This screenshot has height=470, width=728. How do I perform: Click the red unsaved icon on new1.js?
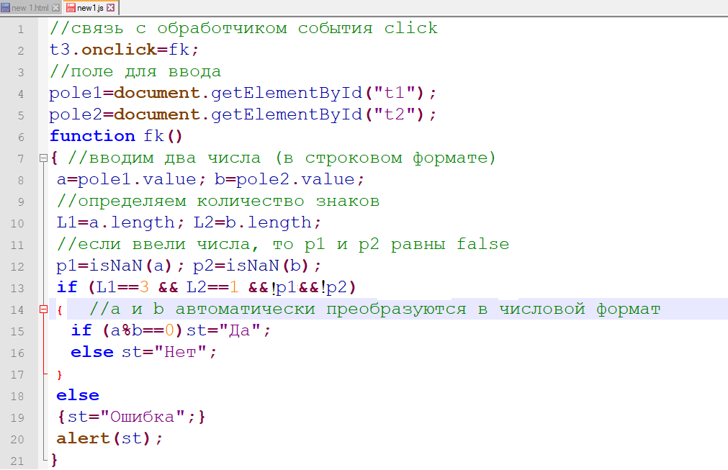[x=71, y=8]
